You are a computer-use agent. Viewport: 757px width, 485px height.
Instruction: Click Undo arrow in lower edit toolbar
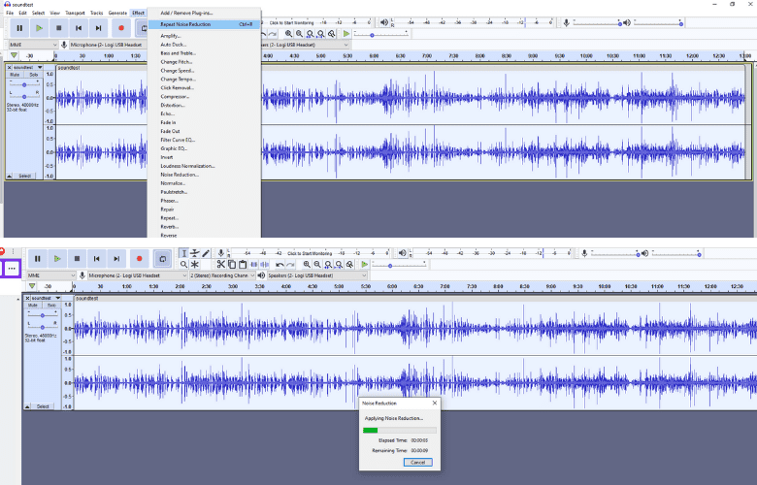coord(280,264)
